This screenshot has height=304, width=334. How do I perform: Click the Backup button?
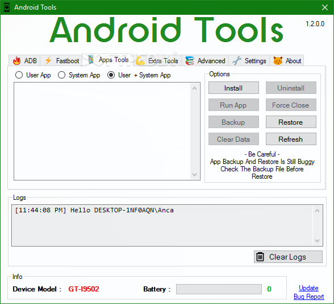pos(233,122)
